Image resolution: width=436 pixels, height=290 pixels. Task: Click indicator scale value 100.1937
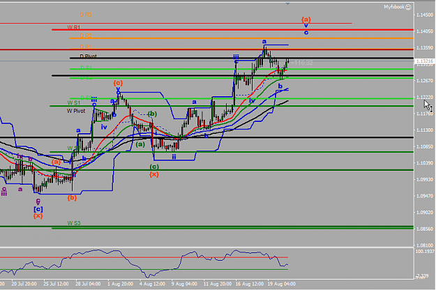pos(425,252)
